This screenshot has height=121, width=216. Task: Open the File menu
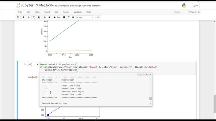(20, 12)
